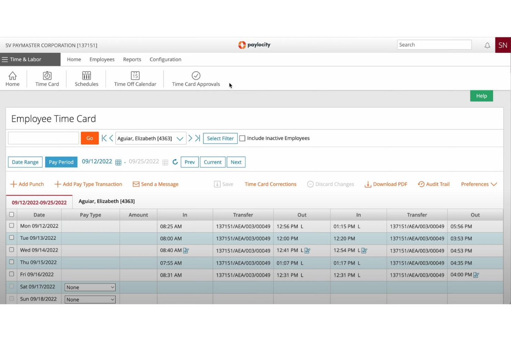Click the 09/12/2022 start date
The width and height of the screenshot is (511, 341).
coord(97,162)
